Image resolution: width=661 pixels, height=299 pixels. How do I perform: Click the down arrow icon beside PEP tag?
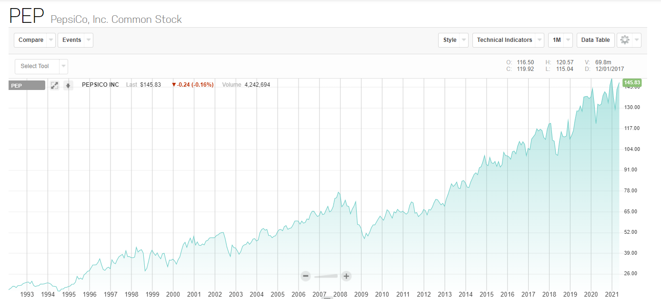[68, 85]
